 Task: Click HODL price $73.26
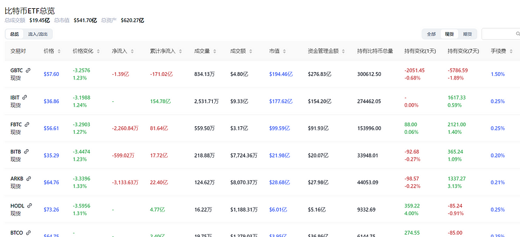click(x=51, y=210)
